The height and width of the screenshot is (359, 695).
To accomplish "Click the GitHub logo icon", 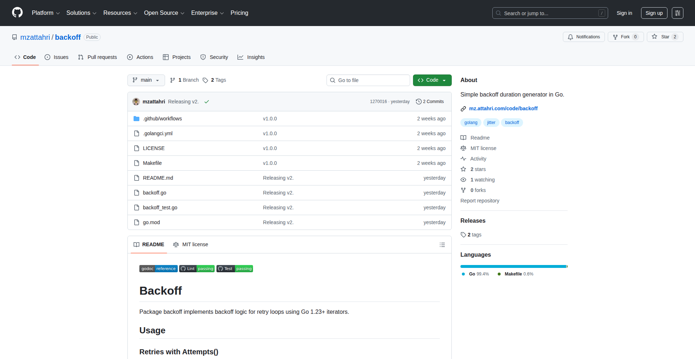I will pos(17,13).
